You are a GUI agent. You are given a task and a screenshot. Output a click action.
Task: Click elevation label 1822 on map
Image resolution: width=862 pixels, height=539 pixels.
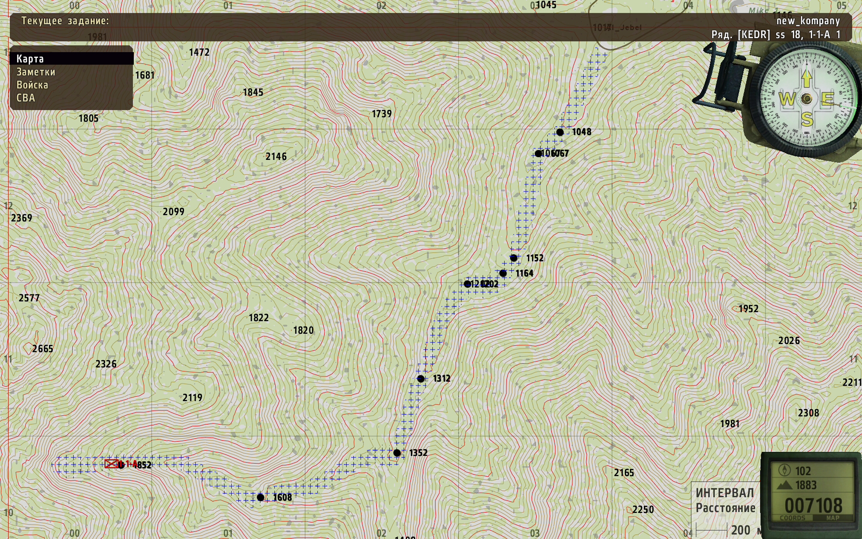tap(259, 318)
